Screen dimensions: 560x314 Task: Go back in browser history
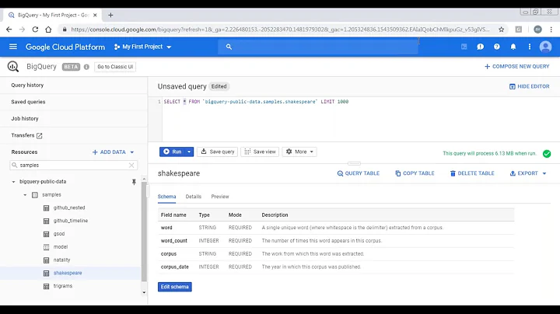pos(9,30)
